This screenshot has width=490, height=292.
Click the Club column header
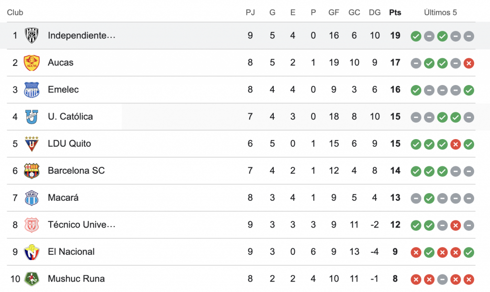[x=15, y=12]
